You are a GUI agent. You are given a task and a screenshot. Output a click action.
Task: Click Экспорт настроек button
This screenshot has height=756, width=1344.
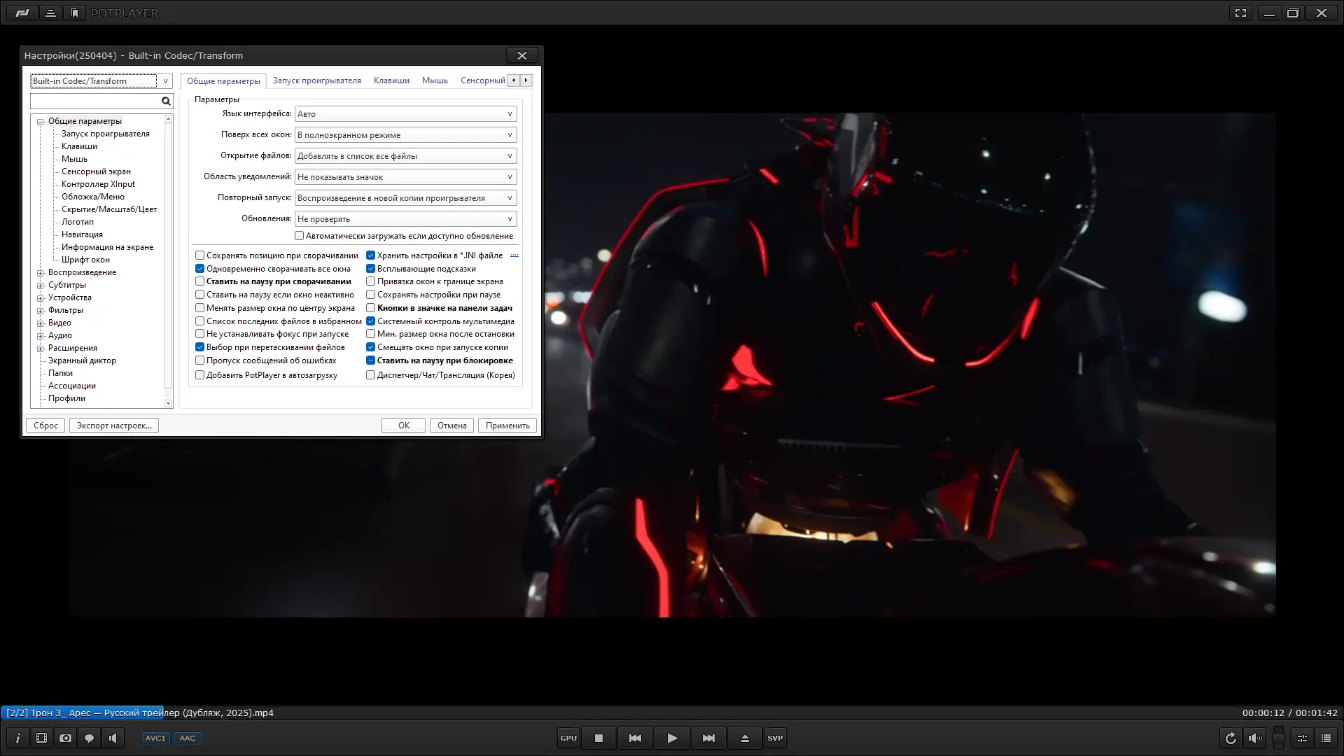113,426
